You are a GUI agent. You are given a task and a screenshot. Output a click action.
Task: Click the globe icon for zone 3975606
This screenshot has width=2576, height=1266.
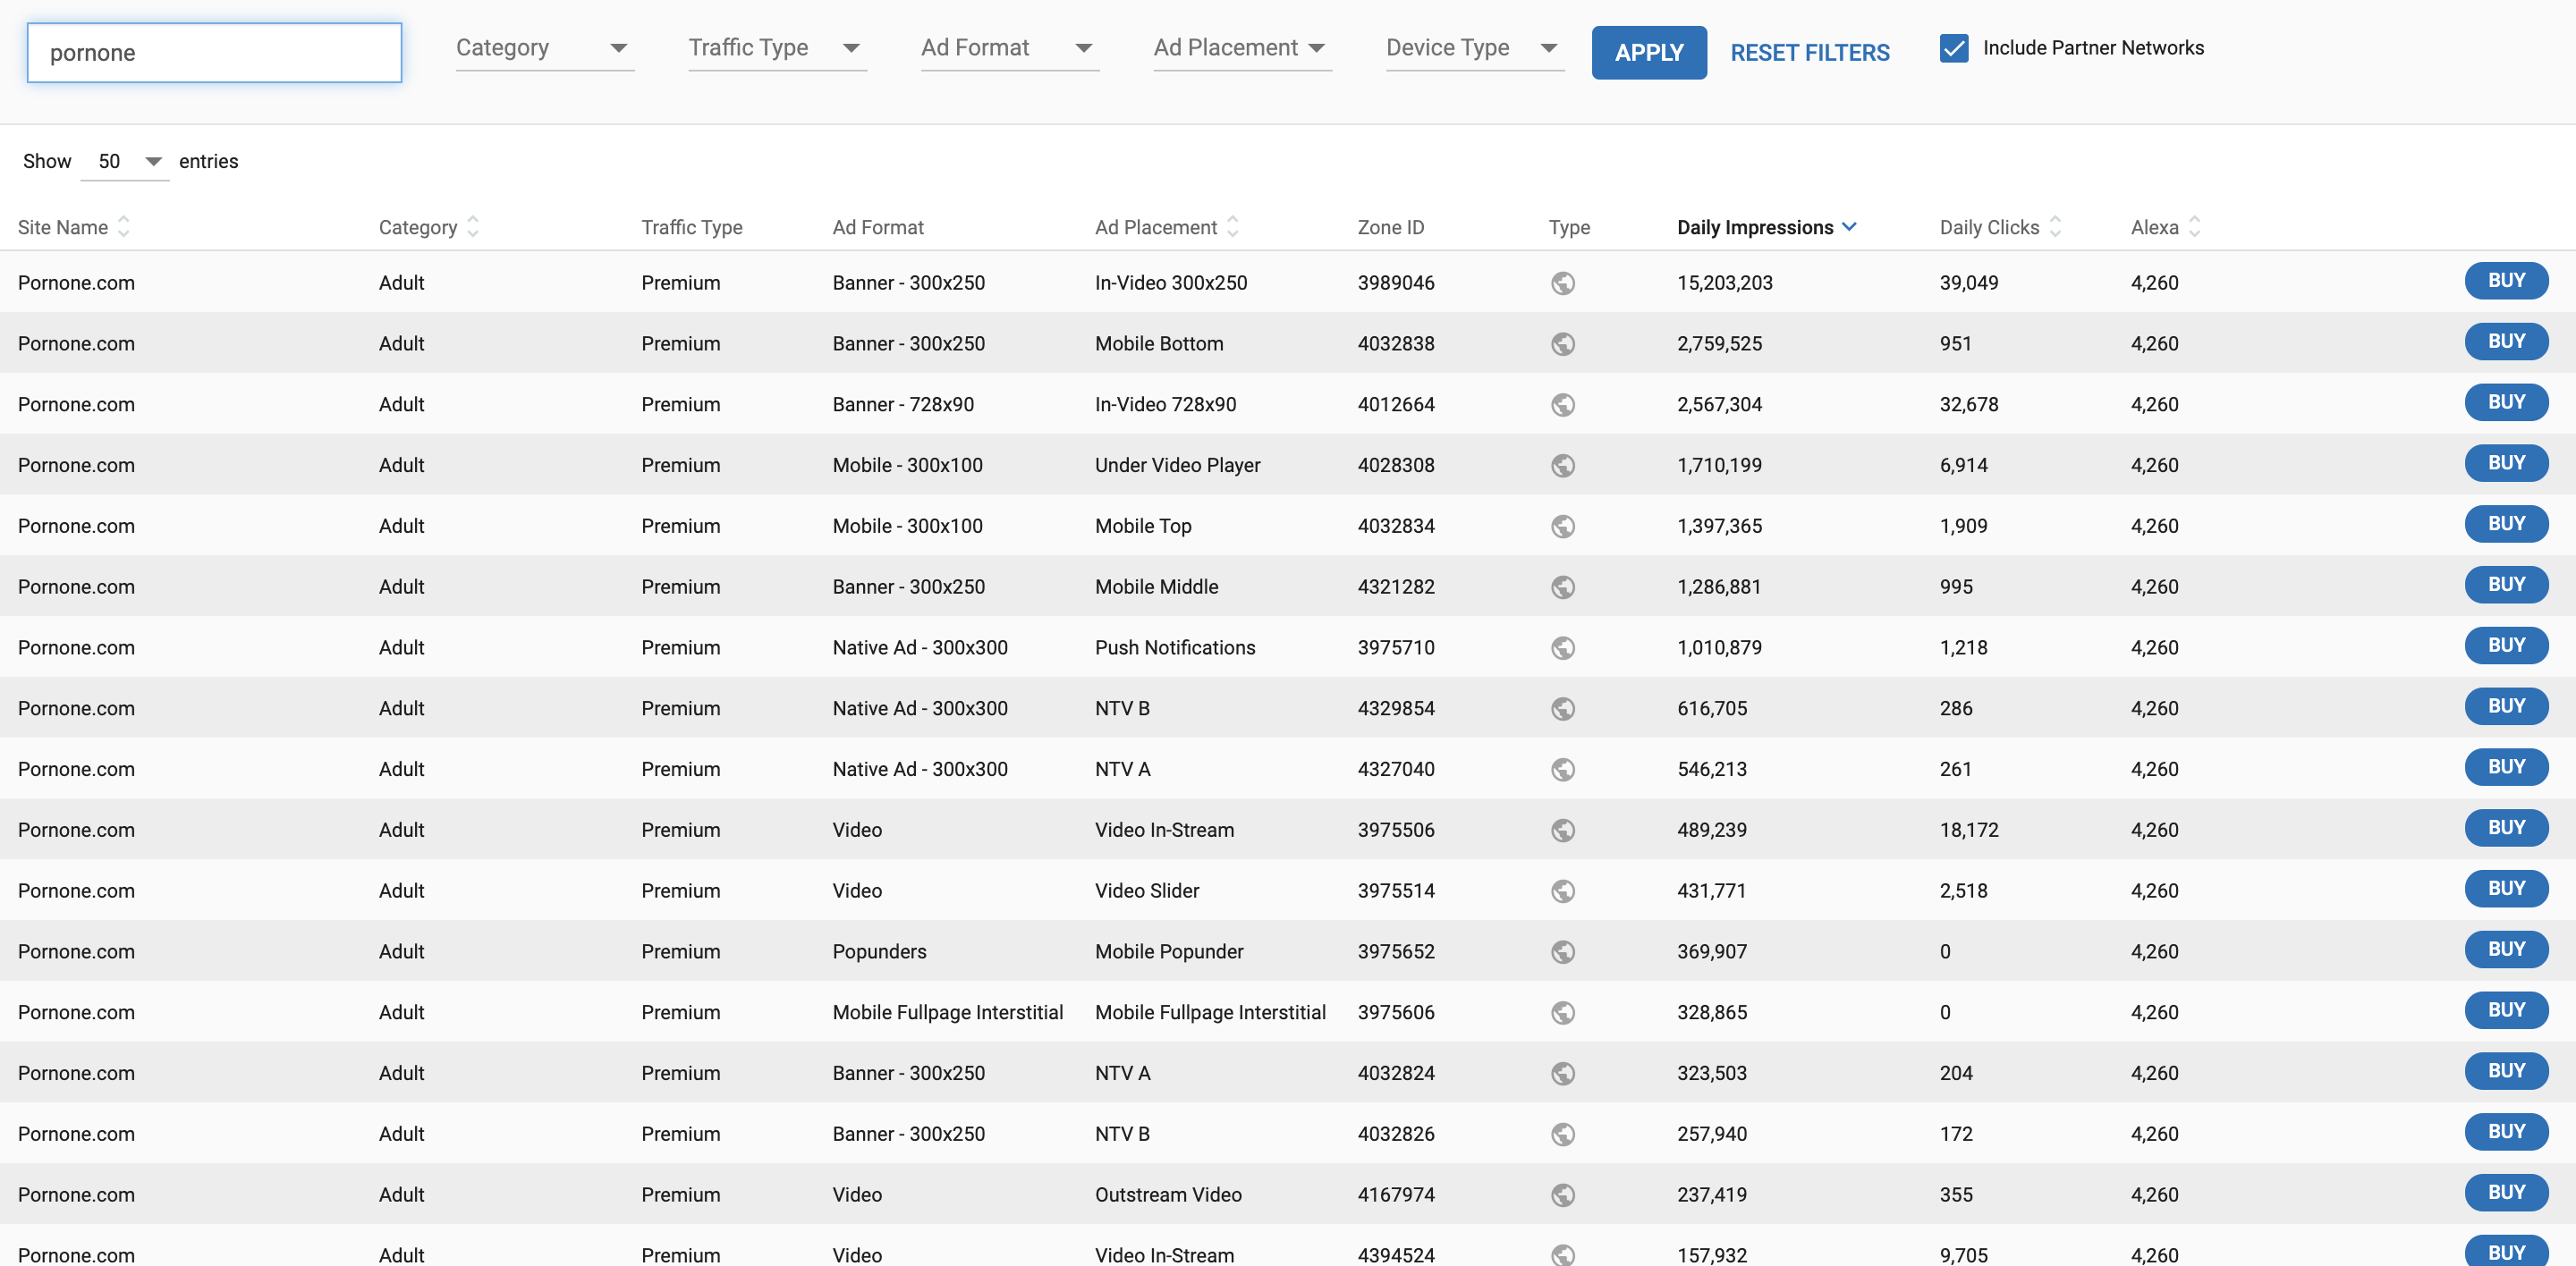pos(1563,1013)
